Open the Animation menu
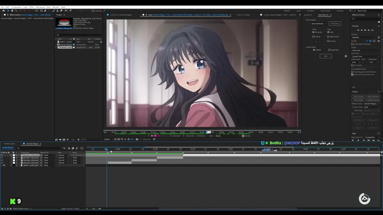The height and width of the screenshot is (215, 383). pyautogui.click(x=40, y=7)
